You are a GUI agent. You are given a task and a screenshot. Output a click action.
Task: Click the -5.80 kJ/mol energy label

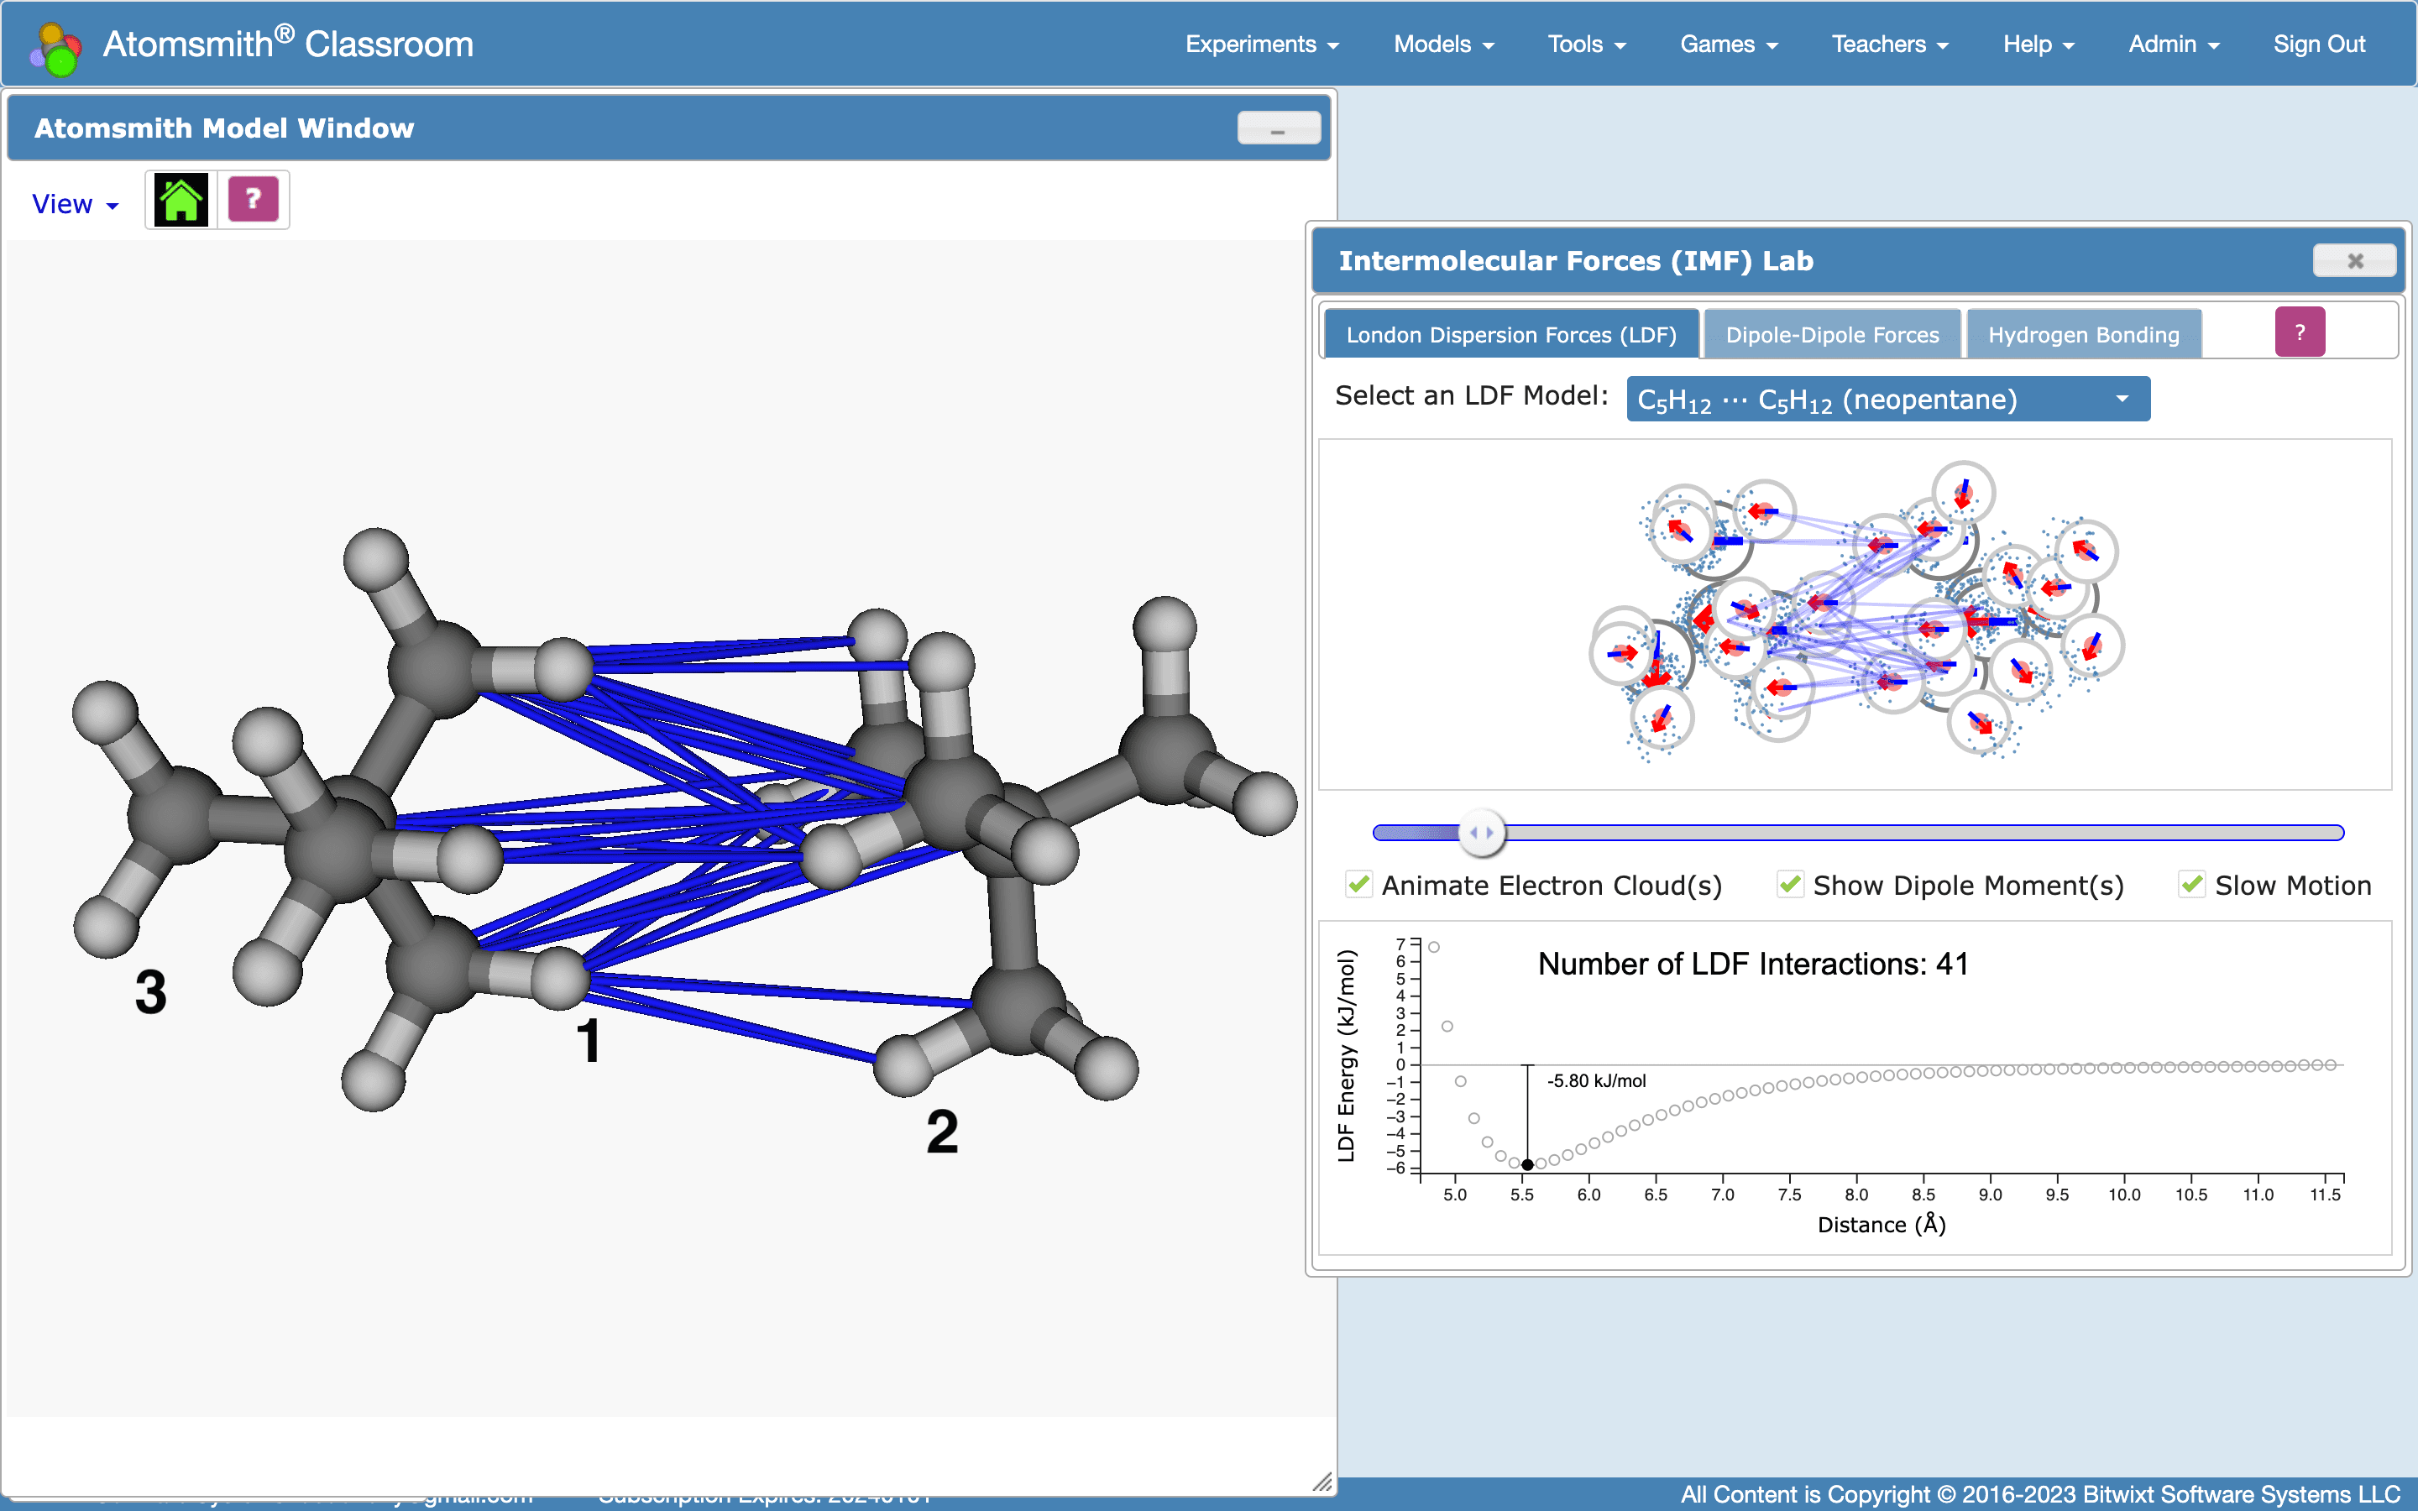coord(1596,1080)
